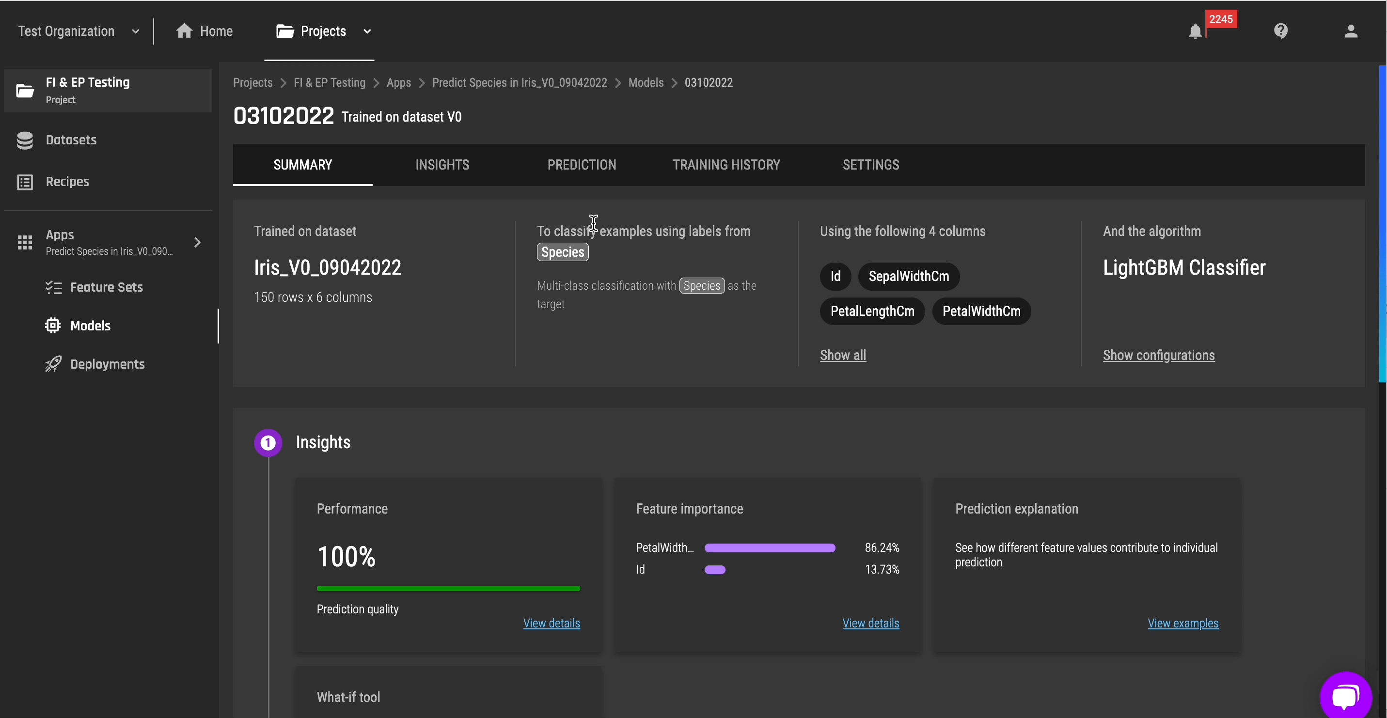Show configurations for LightGBM Classifier
The image size is (1387, 718).
click(1159, 355)
